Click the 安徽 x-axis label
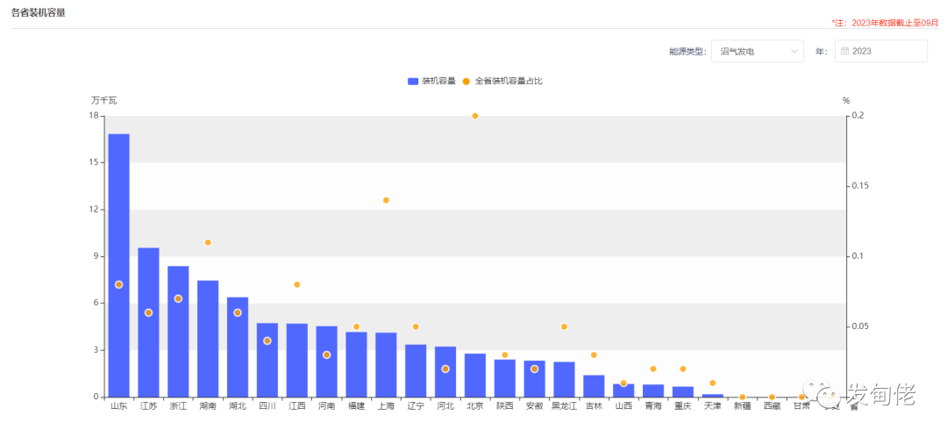947x437 pixels. (x=535, y=406)
